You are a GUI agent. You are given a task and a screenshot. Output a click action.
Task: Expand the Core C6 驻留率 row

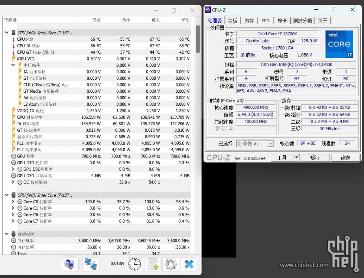[x=13, y=215]
